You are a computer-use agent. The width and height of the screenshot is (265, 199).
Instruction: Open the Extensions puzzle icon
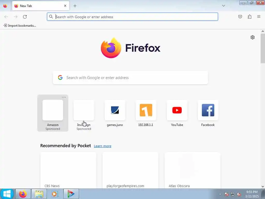[x=249, y=17]
